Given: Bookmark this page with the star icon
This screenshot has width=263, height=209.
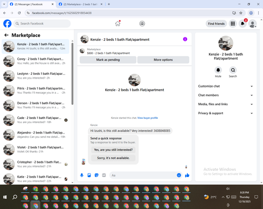Looking at the screenshot, I should point(241,13).
